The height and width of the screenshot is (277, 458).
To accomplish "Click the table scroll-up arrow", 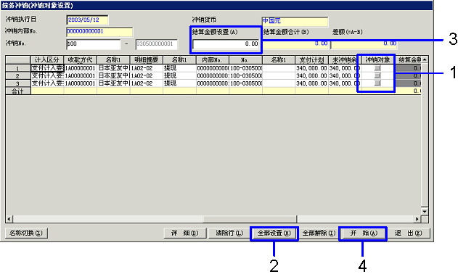I will click(425, 59).
